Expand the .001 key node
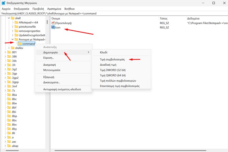This screenshot has height=152, width=228. point(5,52)
